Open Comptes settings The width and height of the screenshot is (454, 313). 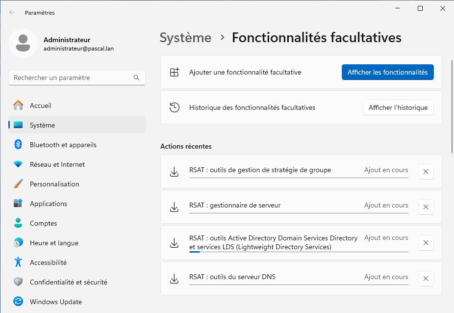[77, 223]
